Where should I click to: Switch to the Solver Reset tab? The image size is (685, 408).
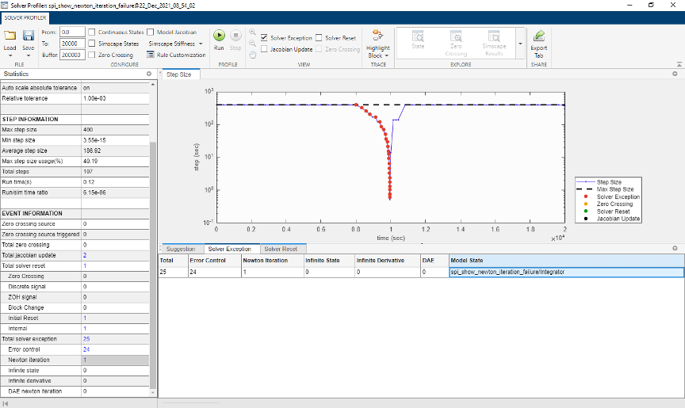280,249
